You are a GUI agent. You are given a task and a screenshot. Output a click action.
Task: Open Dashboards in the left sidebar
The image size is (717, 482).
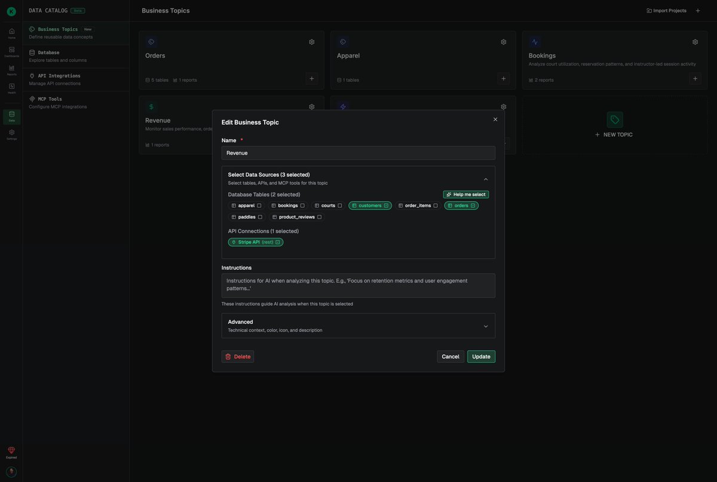pyautogui.click(x=11, y=51)
